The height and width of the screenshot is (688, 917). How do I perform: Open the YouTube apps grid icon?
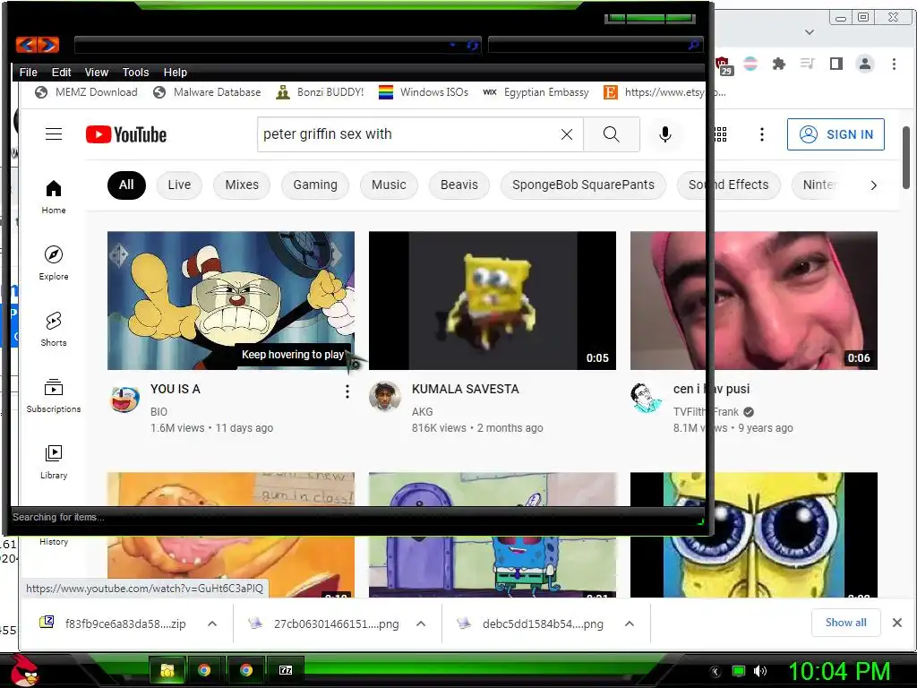(721, 134)
